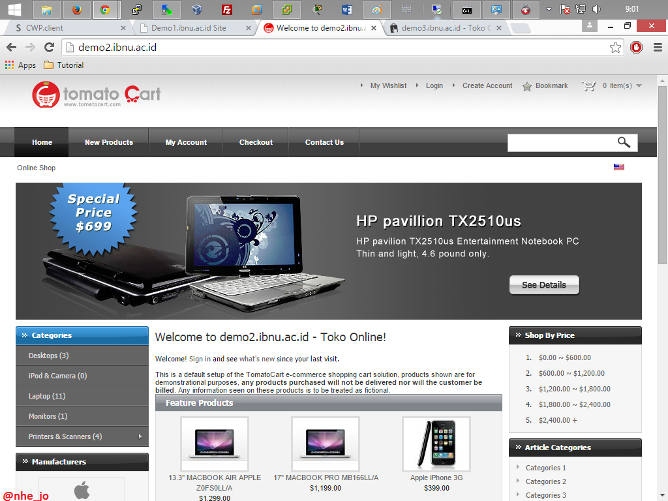Click the what's new link
Viewport: 668px width, 501px height.
click(x=257, y=359)
